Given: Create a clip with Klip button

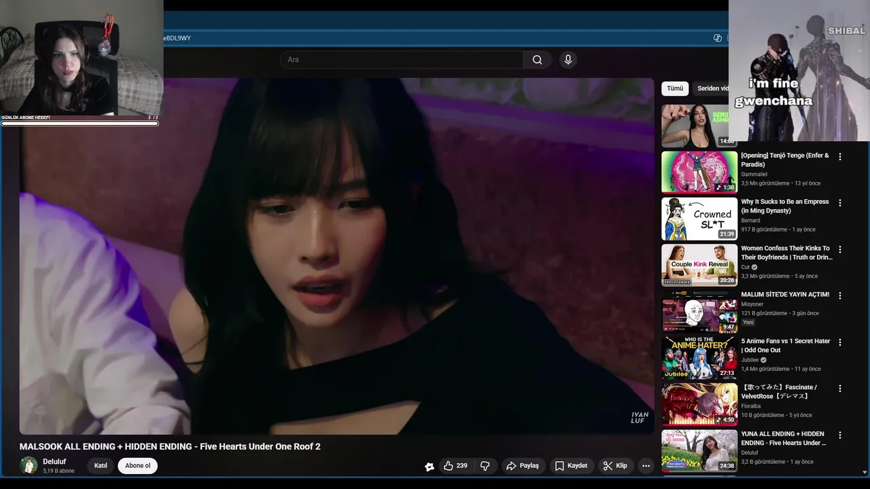Looking at the screenshot, I should tap(614, 466).
